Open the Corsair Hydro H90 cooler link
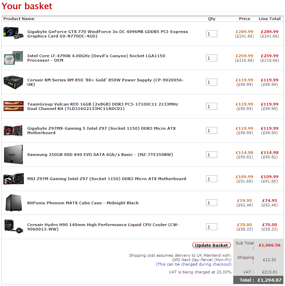Image resolution: width=285 pixels, height=286 pixels. (x=103, y=227)
